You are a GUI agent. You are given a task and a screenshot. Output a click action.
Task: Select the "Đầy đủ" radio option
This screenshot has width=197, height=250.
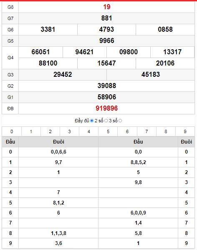pos(92,121)
